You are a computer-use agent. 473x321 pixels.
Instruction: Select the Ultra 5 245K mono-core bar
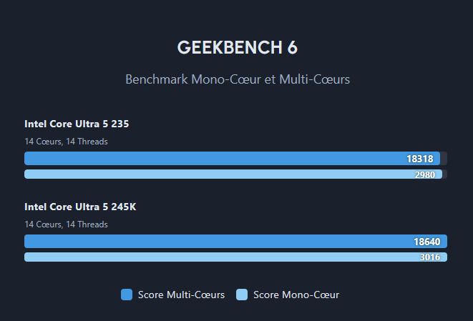[x=235, y=257]
